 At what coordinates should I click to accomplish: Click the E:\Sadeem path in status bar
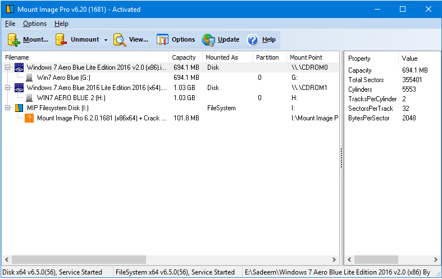pyautogui.click(x=338, y=272)
